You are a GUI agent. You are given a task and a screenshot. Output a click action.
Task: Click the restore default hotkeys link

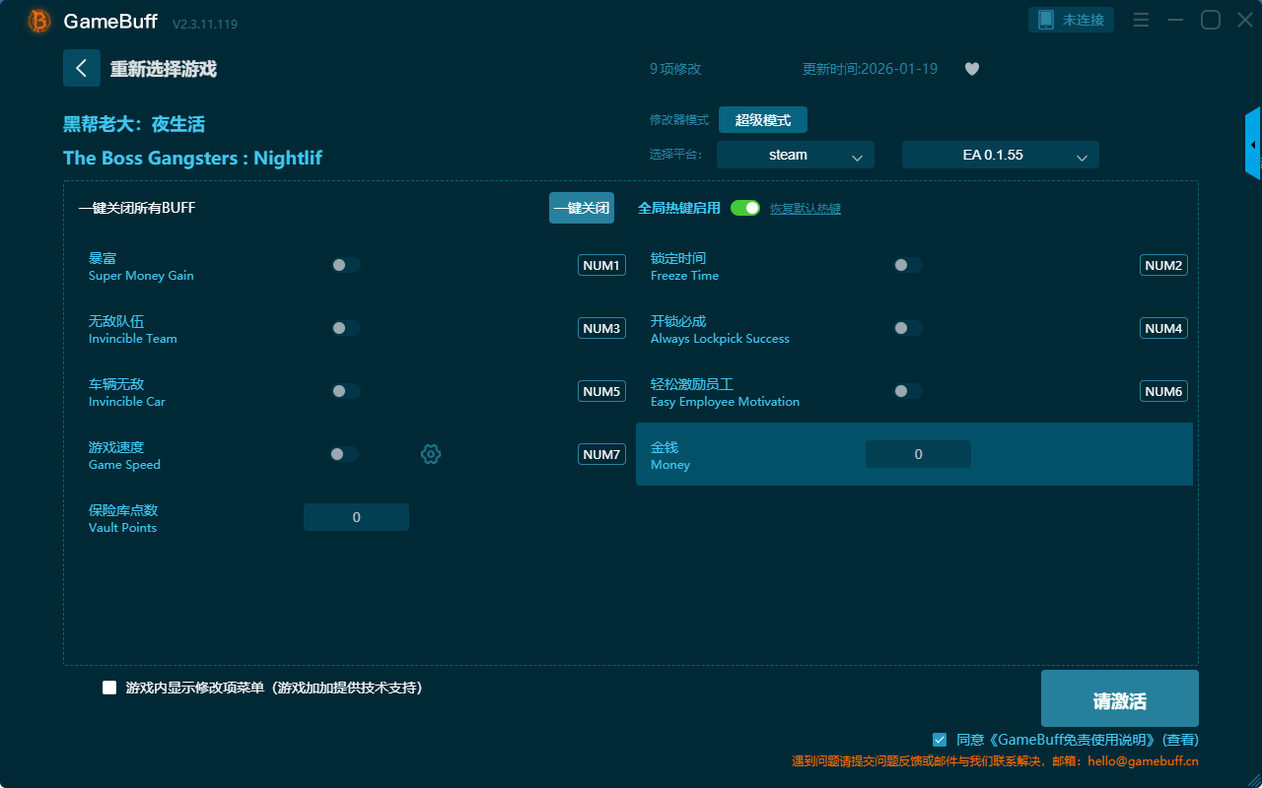point(805,209)
